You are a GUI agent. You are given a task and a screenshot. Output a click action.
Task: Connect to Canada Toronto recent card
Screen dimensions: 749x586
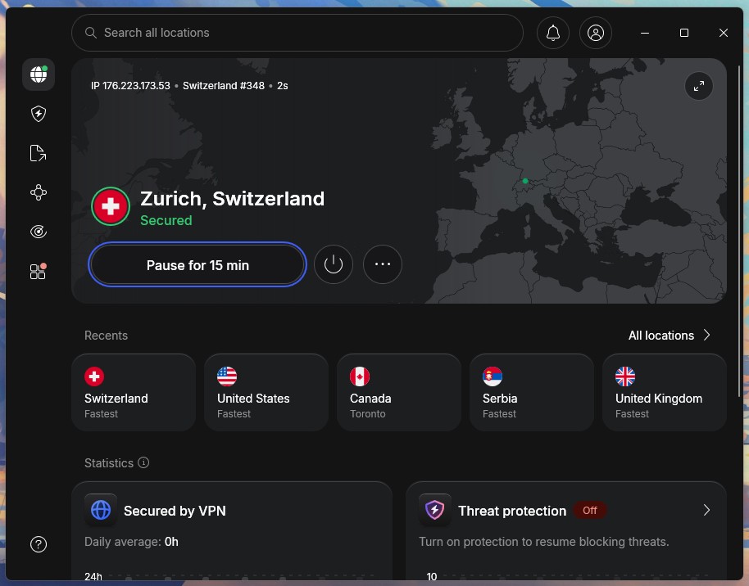[x=399, y=392]
